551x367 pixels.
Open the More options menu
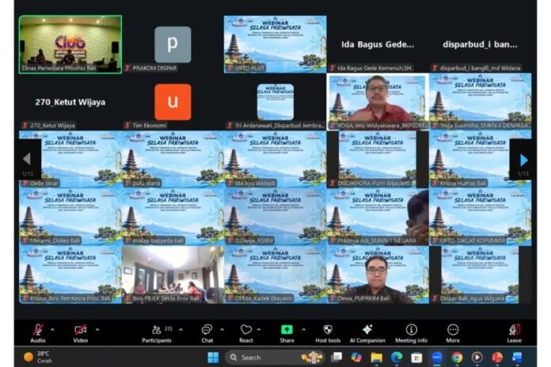(x=453, y=333)
